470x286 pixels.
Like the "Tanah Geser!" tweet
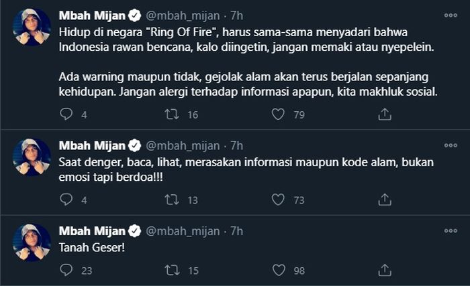click(279, 269)
